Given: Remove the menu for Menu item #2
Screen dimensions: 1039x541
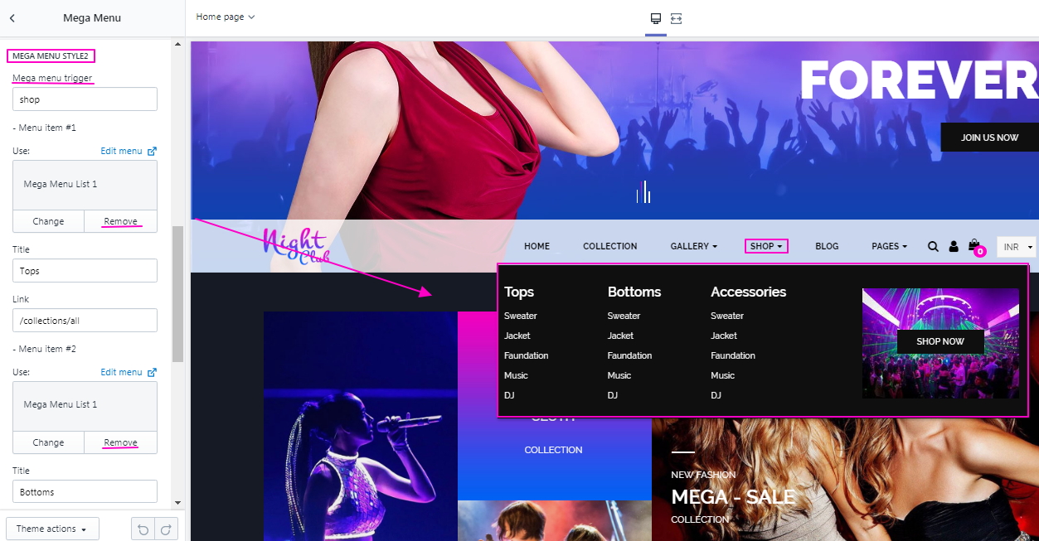Looking at the screenshot, I should pos(120,442).
